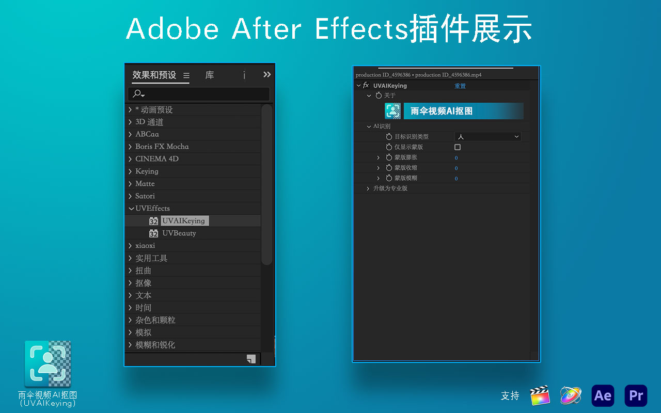
Task: Collapse the UVAIKeying effect properties
Action: point(358,86)
